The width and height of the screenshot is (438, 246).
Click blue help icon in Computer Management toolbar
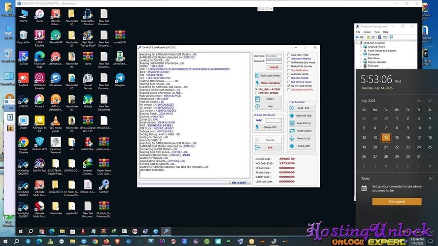380,37
